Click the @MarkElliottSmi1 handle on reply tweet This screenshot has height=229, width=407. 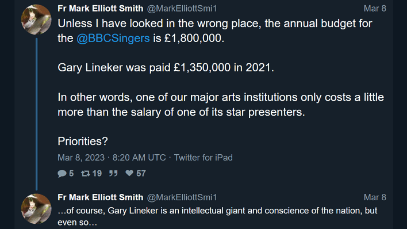[182, 197]
